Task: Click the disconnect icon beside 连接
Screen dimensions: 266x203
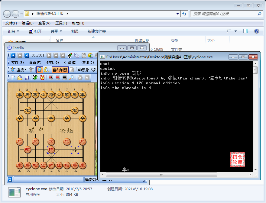Action: [31, 70]
